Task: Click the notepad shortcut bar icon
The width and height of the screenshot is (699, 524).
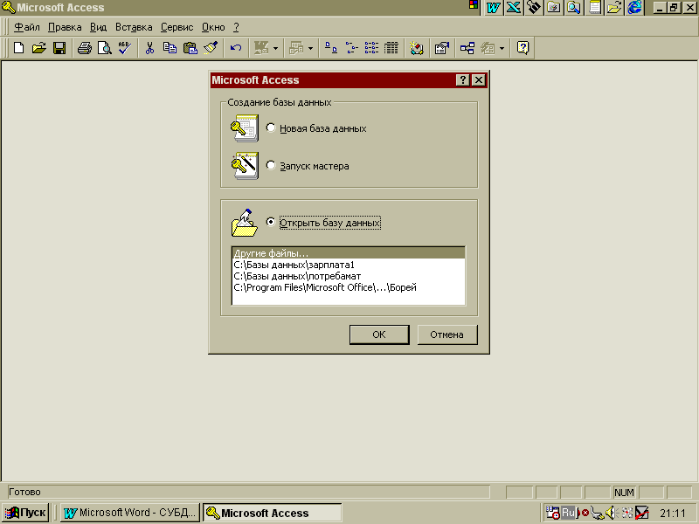Action: click(594, 7)
